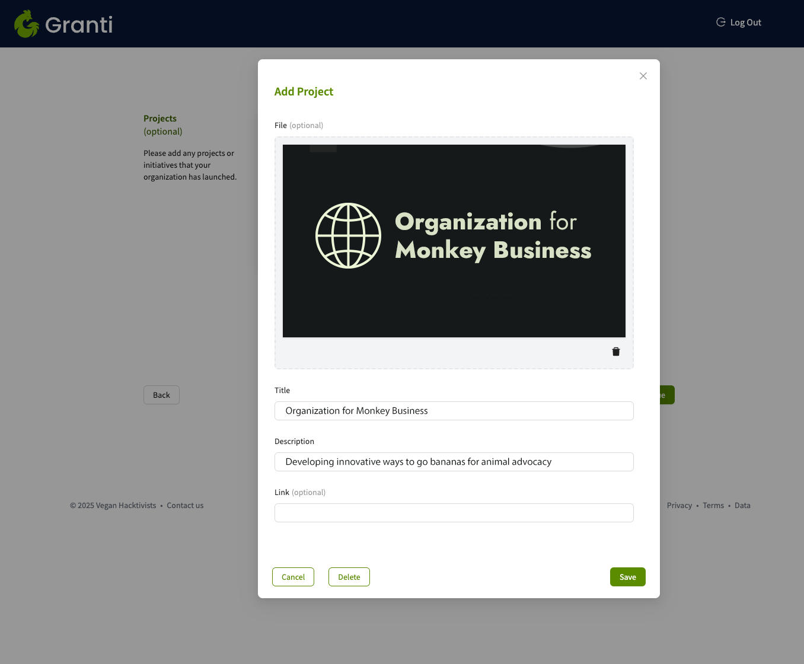Click the Granti logo icon
The height and width of the screenshot is (664, 804).
click(x=26, y=24)
